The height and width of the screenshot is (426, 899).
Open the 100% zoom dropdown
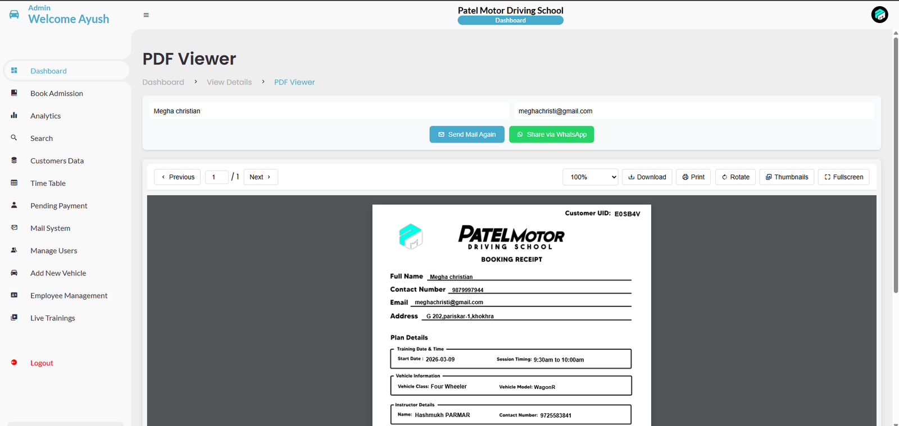pyautogui.click(x=591, y=177)
